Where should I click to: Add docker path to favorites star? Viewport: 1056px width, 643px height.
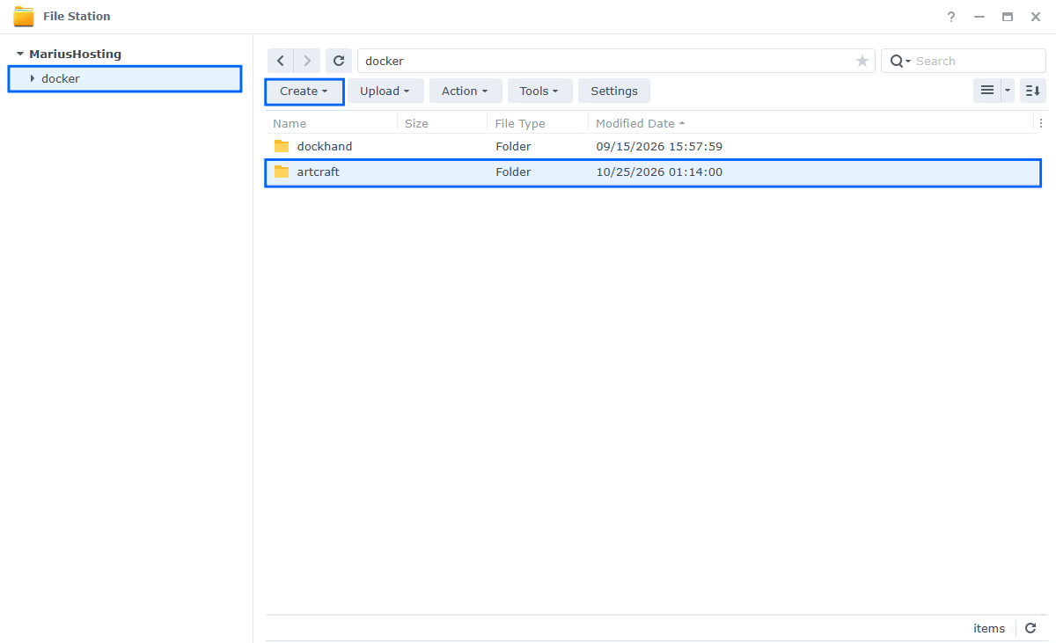tap(862, 61)
